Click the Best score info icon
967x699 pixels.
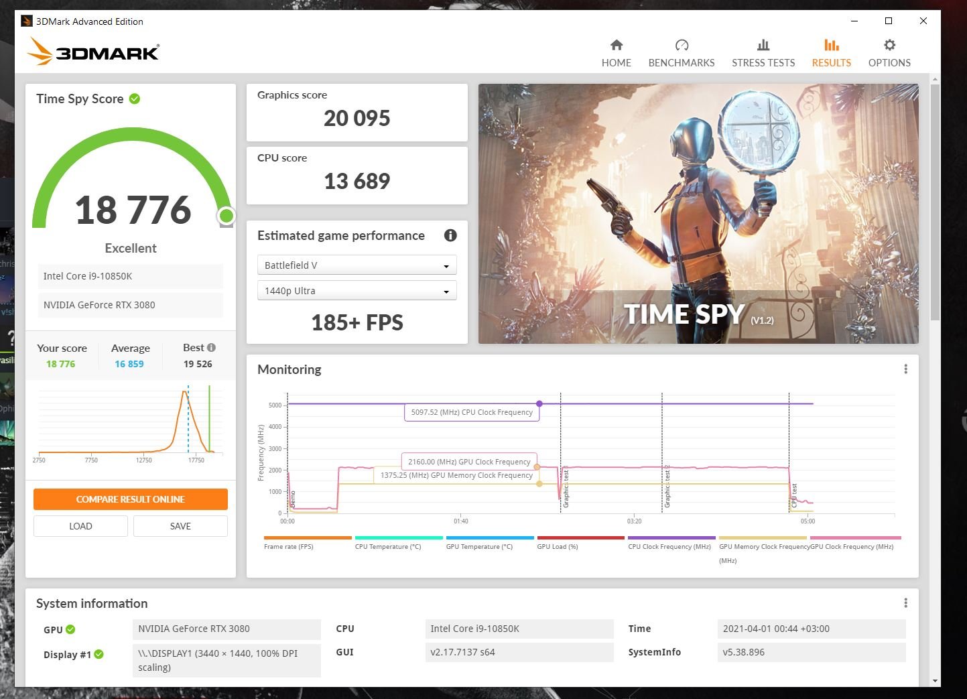[212, 347]
